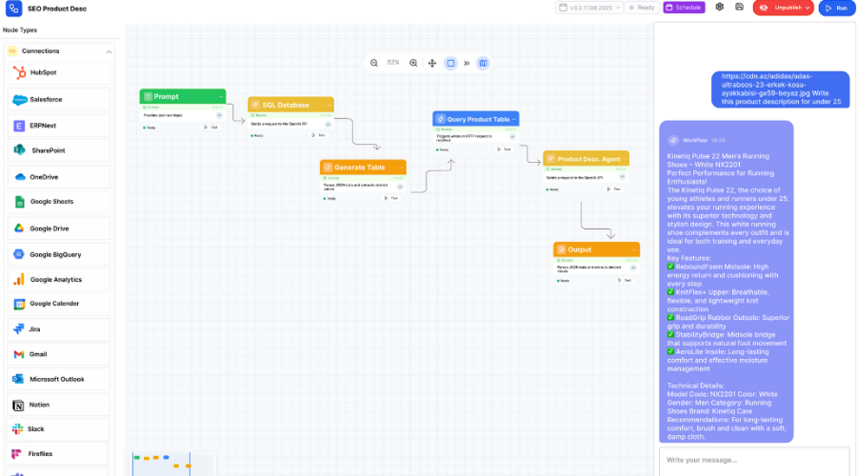Select the pan/move canvas tool
This screenshot has height=476, width=857.
432,63
